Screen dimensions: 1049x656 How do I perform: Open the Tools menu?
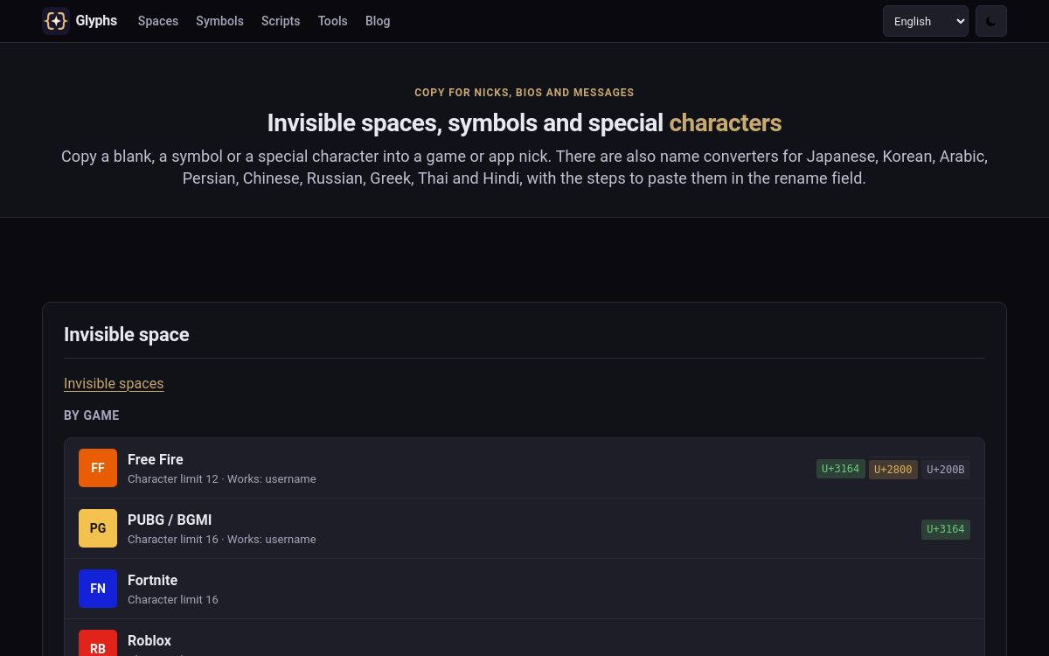332,21
